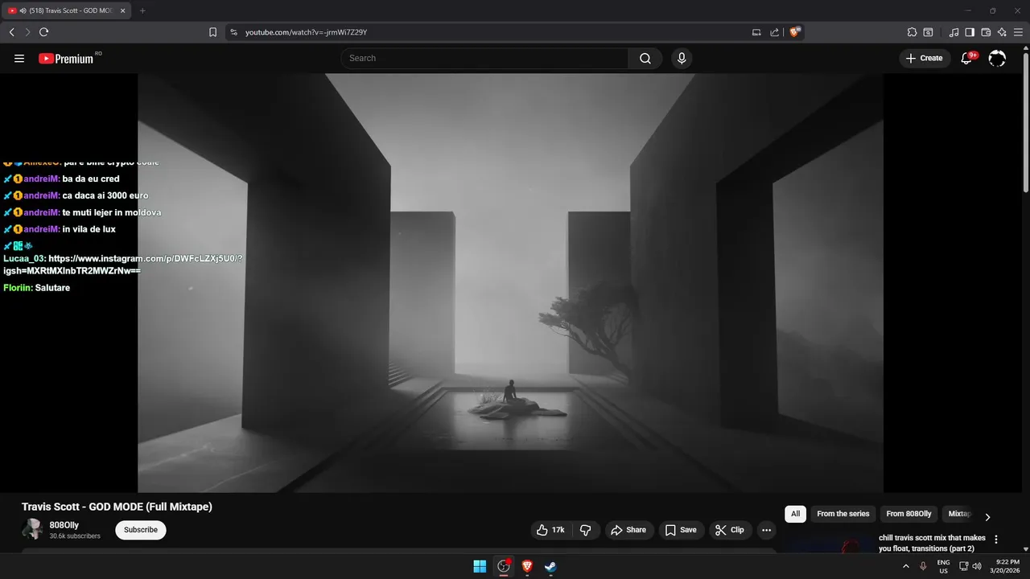Like the video with 17k thumbs up
The image size is (1030, 579).
pyautogui.click(x=550, y=530)
